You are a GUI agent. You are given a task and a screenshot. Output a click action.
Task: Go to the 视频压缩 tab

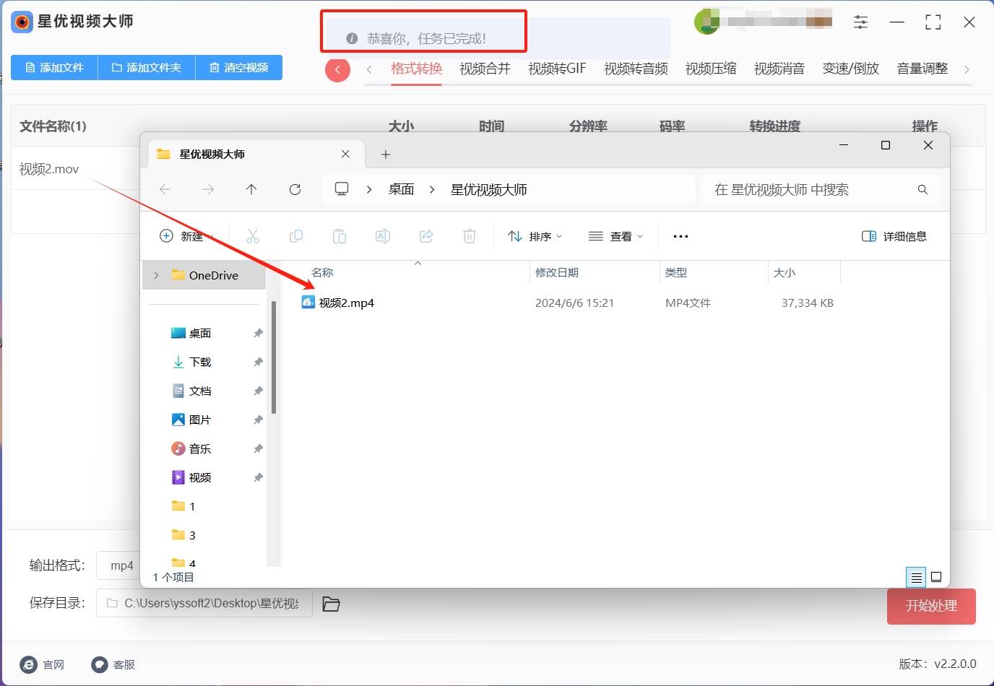click(x=711, y=69)
